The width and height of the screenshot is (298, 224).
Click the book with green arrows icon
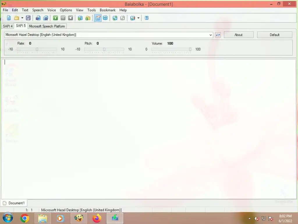tap(115, 18)
